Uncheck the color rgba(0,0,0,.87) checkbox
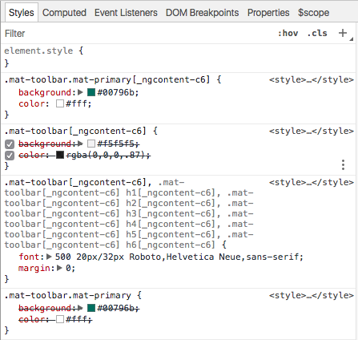Screen dimensions: 358x340 [x=10, y=156]
